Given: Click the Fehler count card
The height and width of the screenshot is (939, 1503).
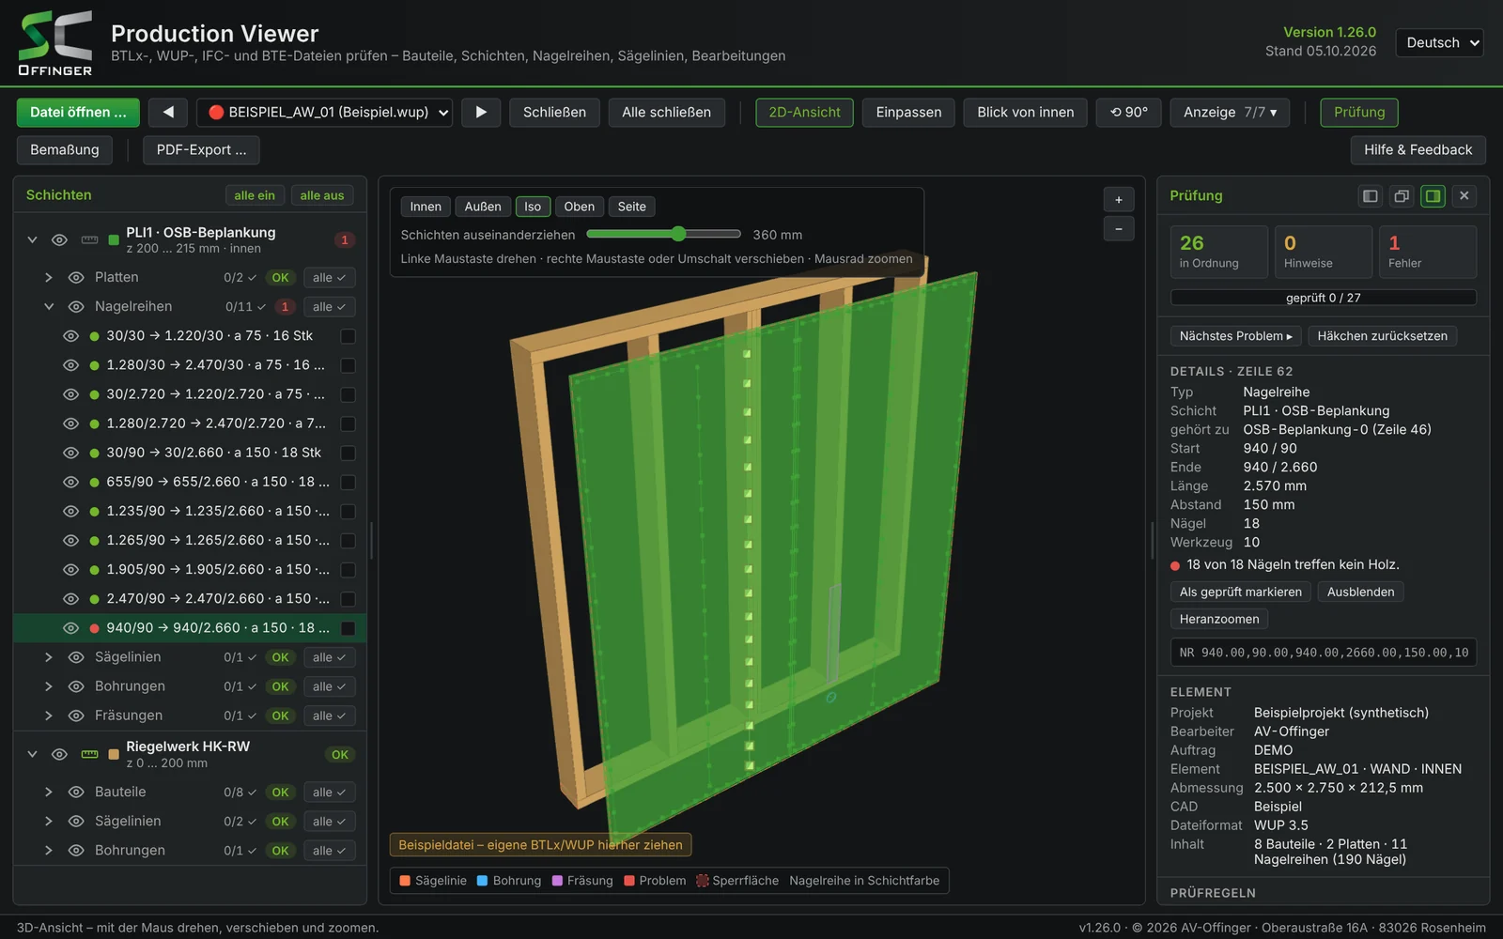Looking at the screenshot, I should point(1428,252).
